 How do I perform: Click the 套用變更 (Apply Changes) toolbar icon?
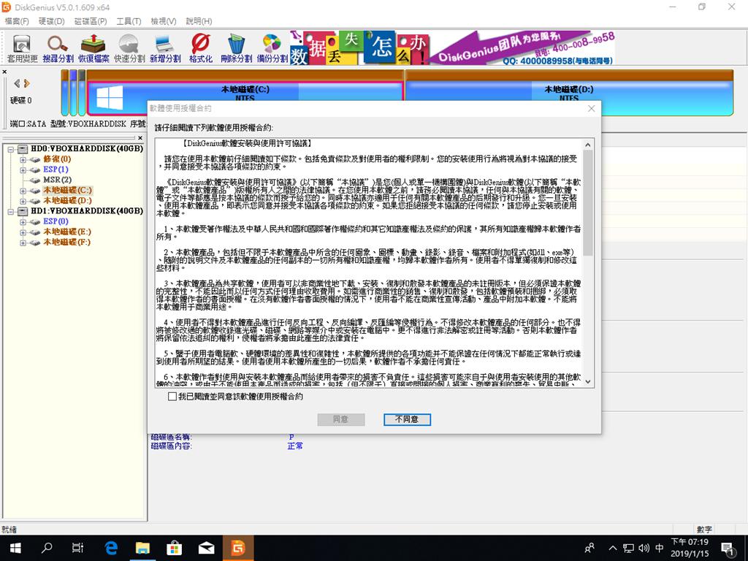click(22, 49)
